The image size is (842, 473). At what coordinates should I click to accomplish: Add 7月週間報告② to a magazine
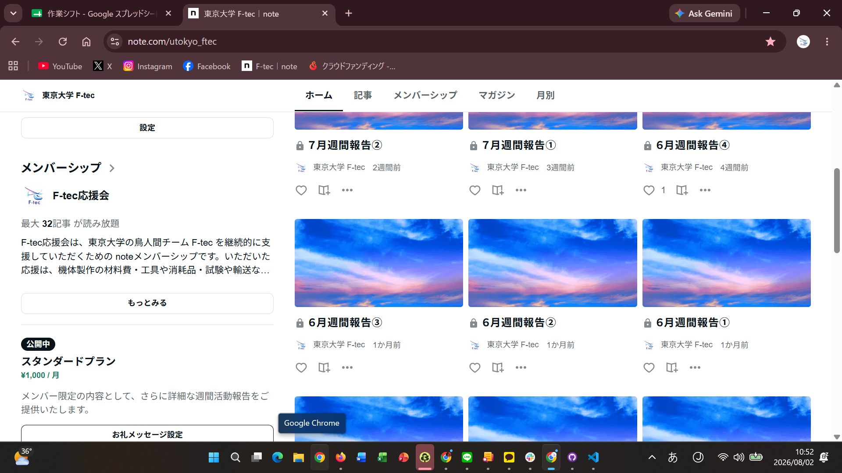coord(324,190)
